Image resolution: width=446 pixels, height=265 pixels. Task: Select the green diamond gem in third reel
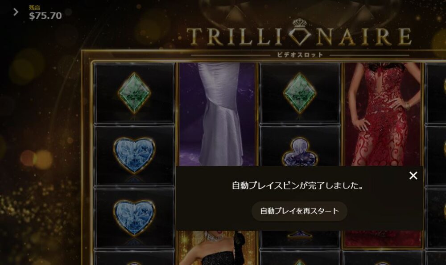pos(300,93)
